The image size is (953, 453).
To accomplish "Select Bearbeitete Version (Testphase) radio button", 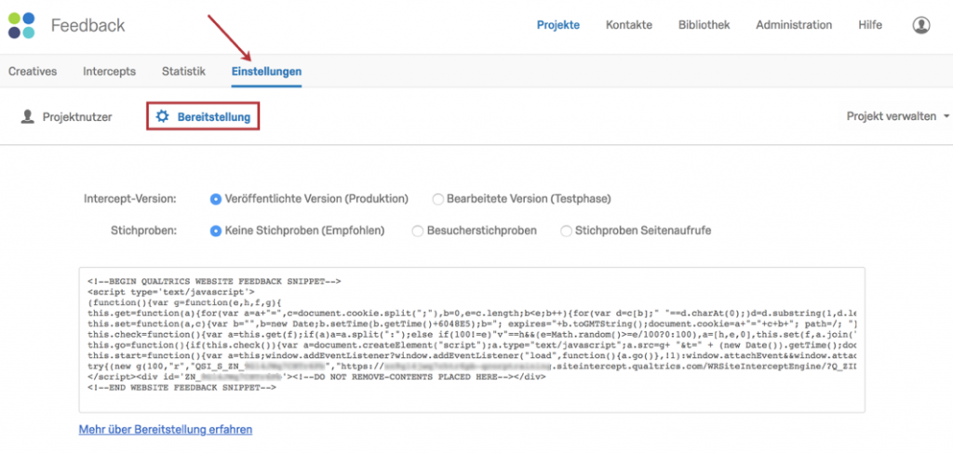I will point(437,198).
